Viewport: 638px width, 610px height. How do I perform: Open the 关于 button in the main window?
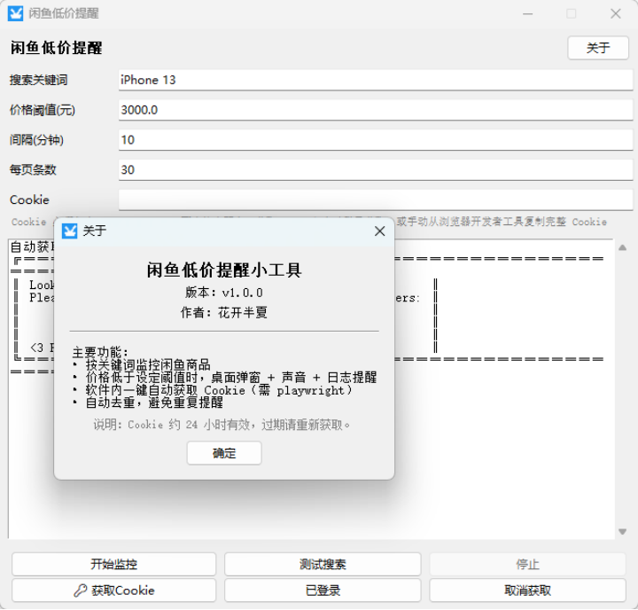598,48
